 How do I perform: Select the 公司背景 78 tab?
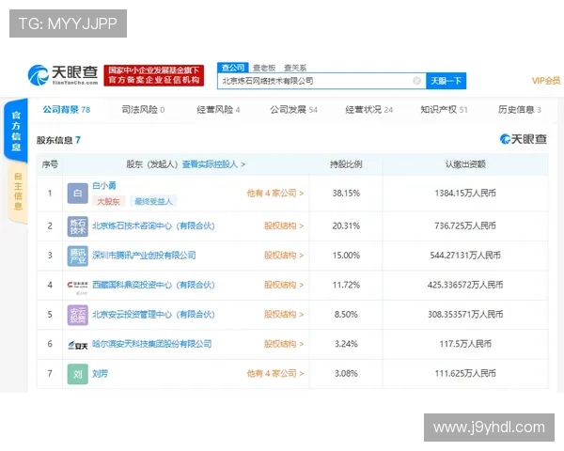pos(67,109)
